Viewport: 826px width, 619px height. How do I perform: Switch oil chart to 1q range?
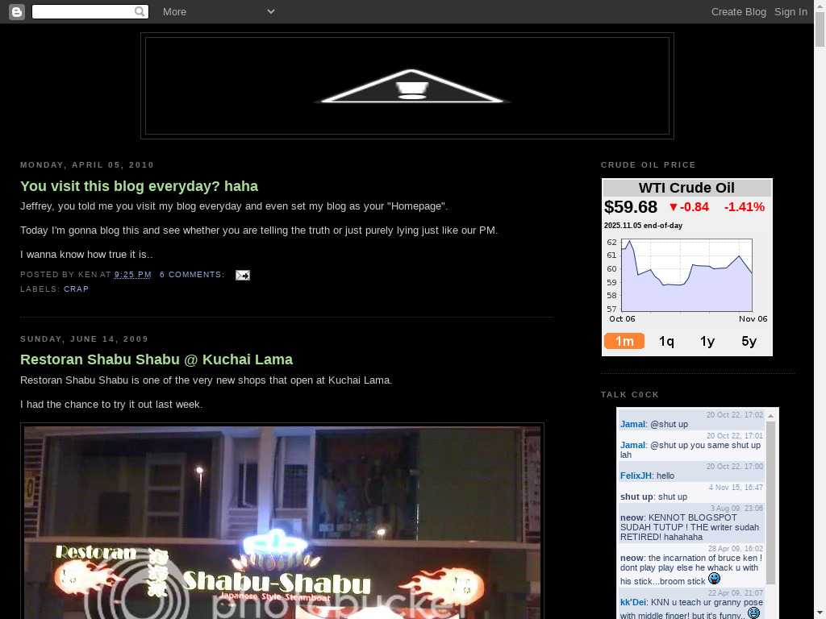click(666, 341)
